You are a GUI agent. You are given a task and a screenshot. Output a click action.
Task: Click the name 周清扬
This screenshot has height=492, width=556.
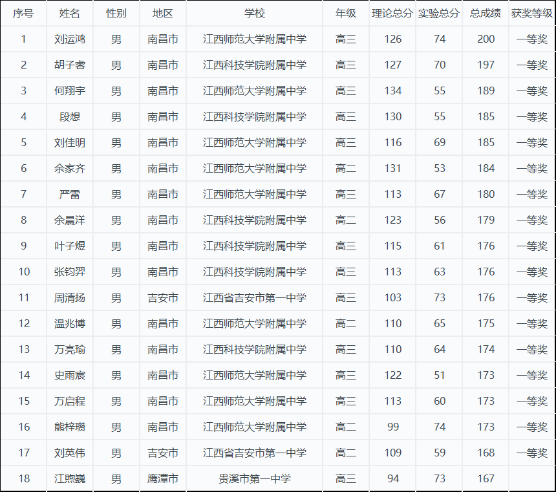(70, 298)
